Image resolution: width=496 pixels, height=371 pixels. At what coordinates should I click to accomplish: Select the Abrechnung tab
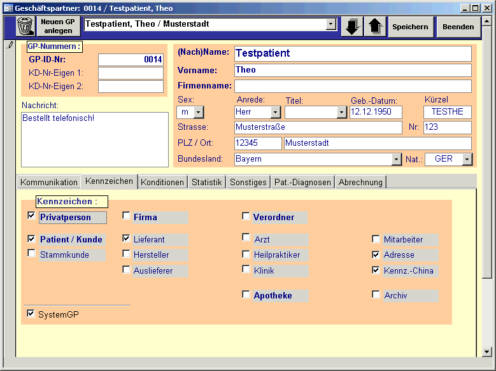tap(360, 182)
